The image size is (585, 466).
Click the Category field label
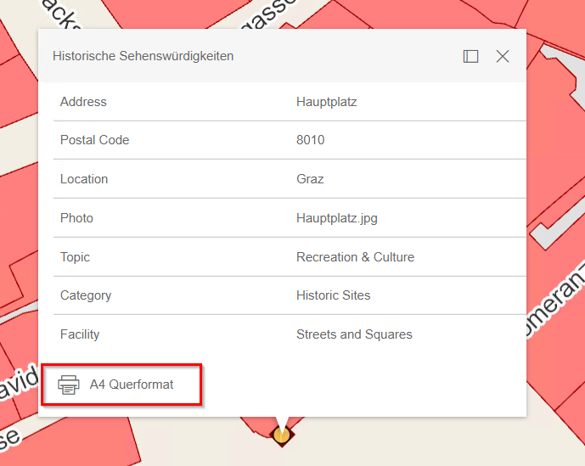tap(86, 295)
